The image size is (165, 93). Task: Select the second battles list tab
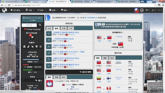[x=105, y=58]
